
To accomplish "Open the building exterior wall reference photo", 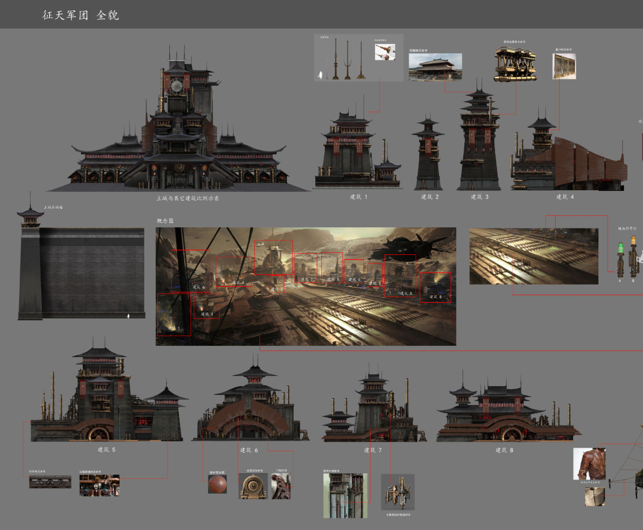I will 345,496.
